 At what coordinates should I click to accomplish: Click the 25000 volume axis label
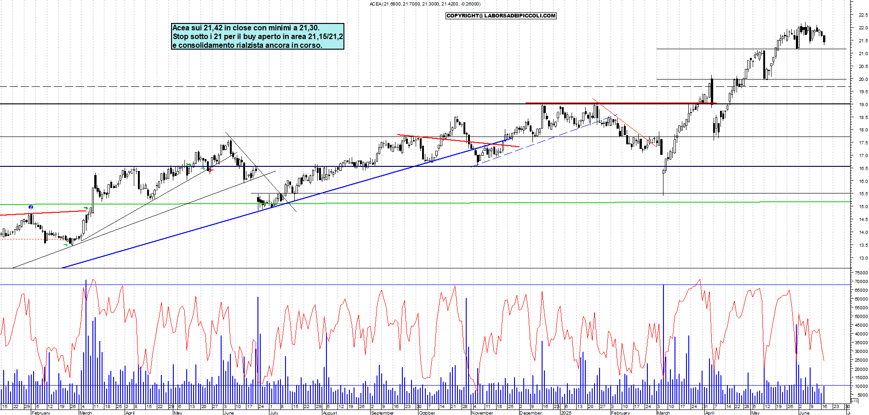[861, 360]
